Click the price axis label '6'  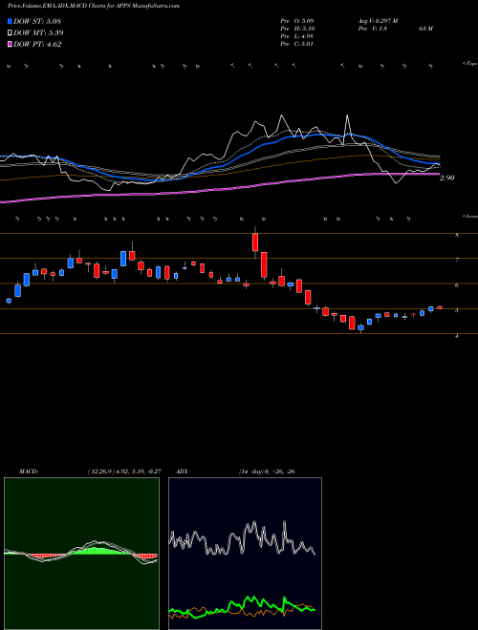[457, 285]
